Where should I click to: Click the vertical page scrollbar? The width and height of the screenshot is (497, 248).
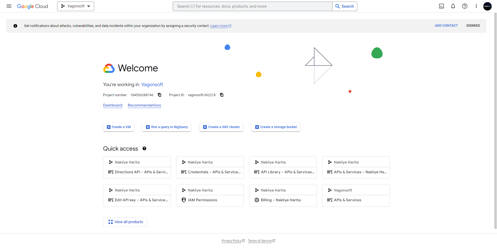[495, 121]
